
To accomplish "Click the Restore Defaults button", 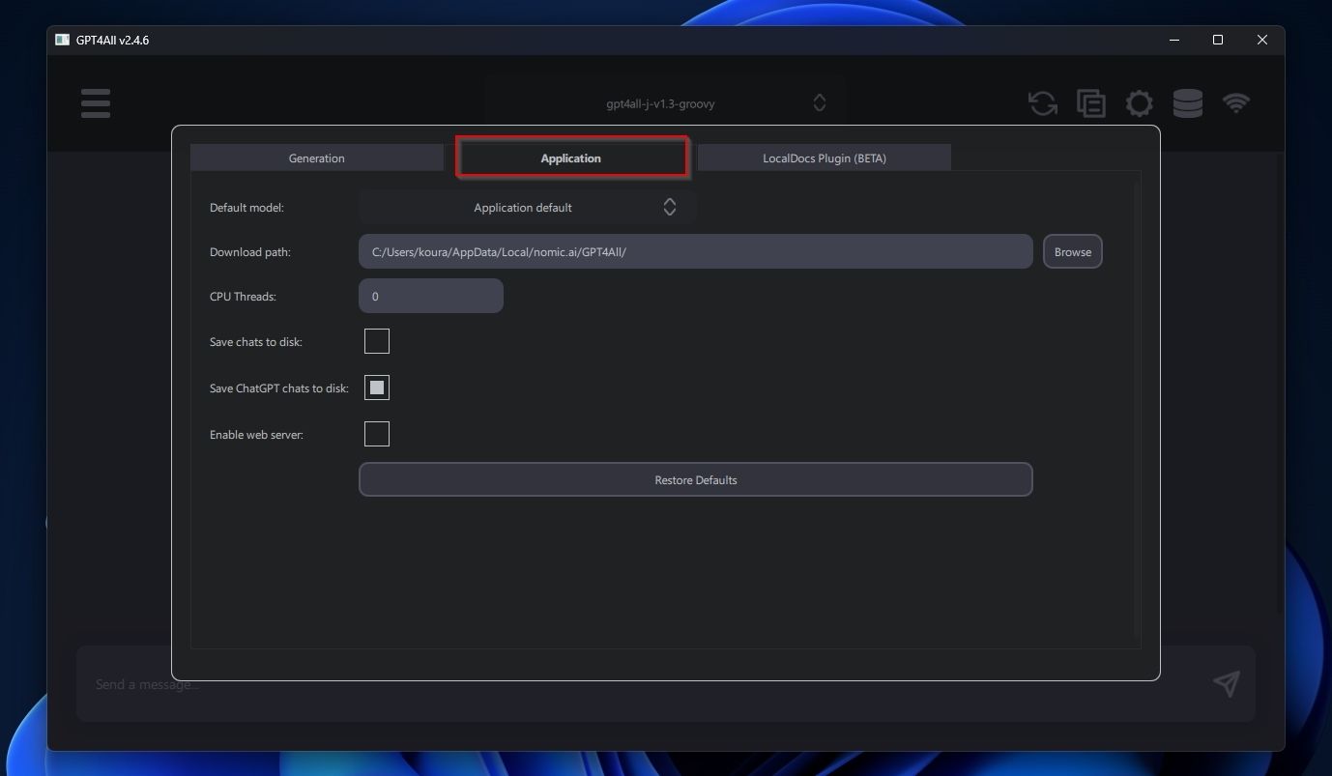I will point(695,479).
